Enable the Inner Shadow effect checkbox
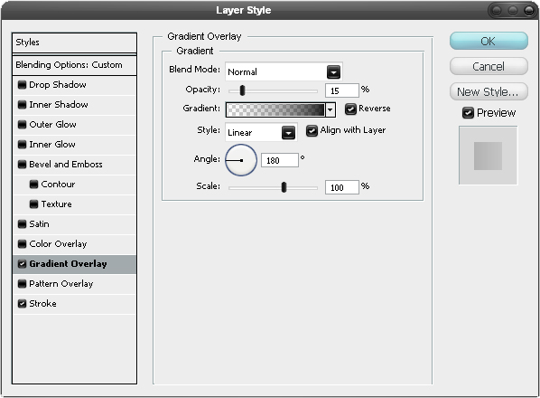 pos(22,105)
